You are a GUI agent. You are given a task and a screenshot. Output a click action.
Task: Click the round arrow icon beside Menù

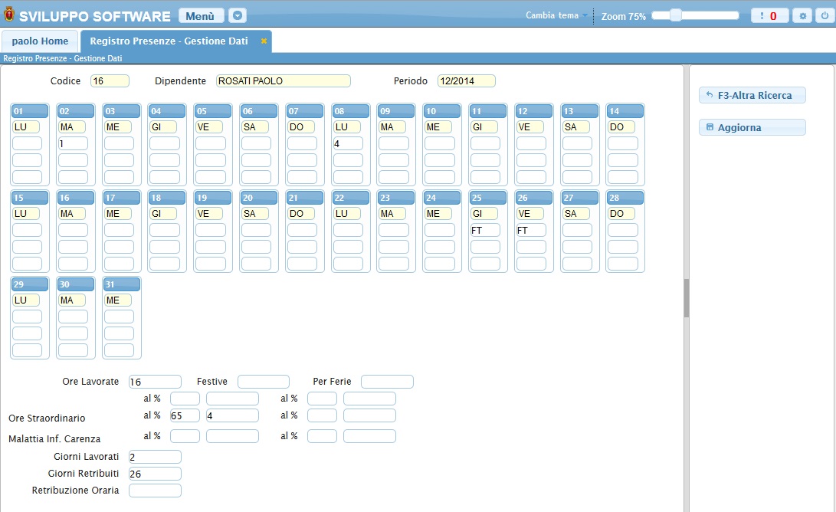pos(238,16)
